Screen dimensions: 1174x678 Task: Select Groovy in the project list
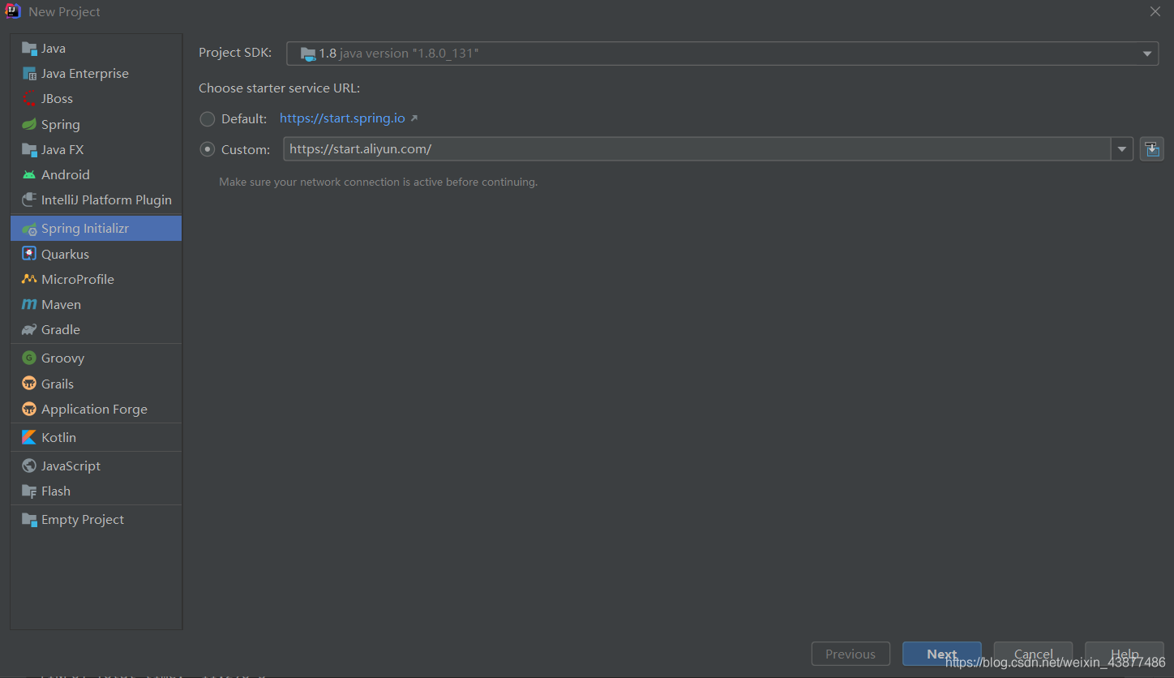(96, 358)
